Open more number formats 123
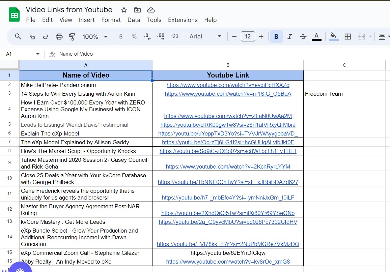Screen dimensions: 390x272 tap(174, 36)
